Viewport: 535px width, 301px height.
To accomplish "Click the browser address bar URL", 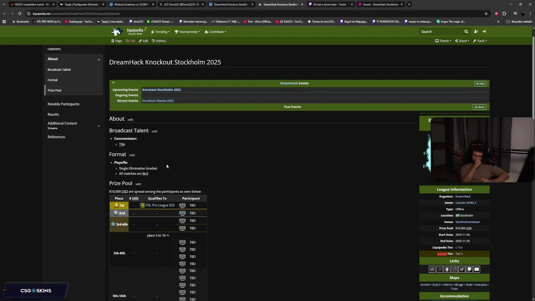I will [x=76, y=13].
